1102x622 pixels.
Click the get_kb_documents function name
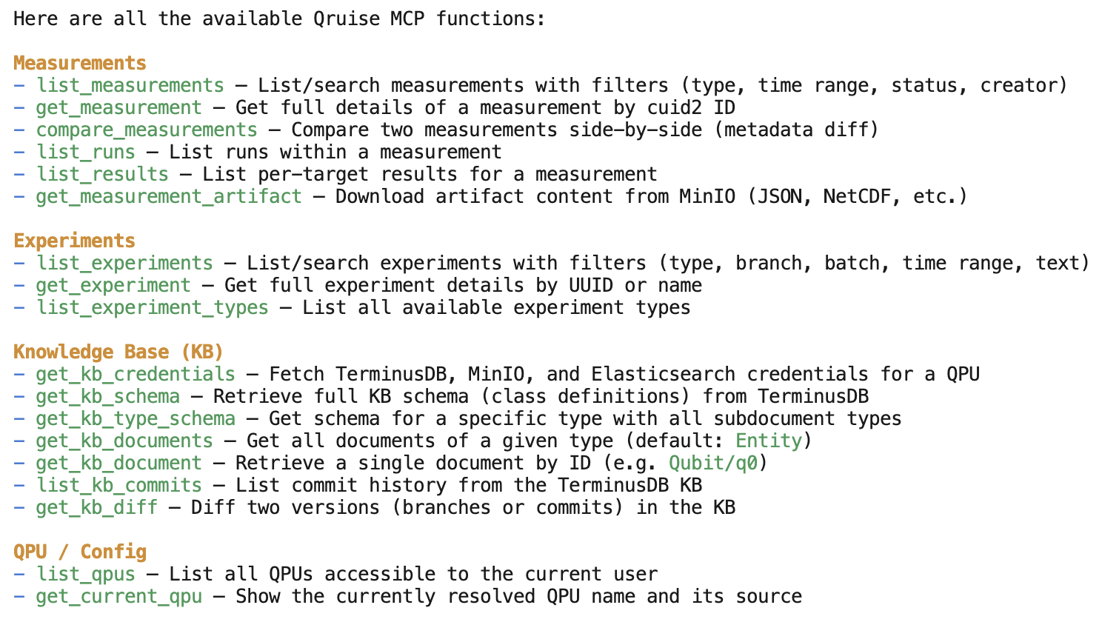click(x=124, y=441)
